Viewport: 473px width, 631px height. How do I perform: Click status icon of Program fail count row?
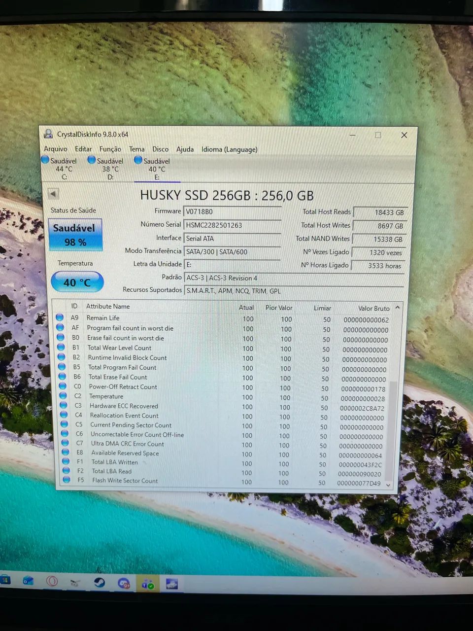pyautogui.click(x=60, y=327)
